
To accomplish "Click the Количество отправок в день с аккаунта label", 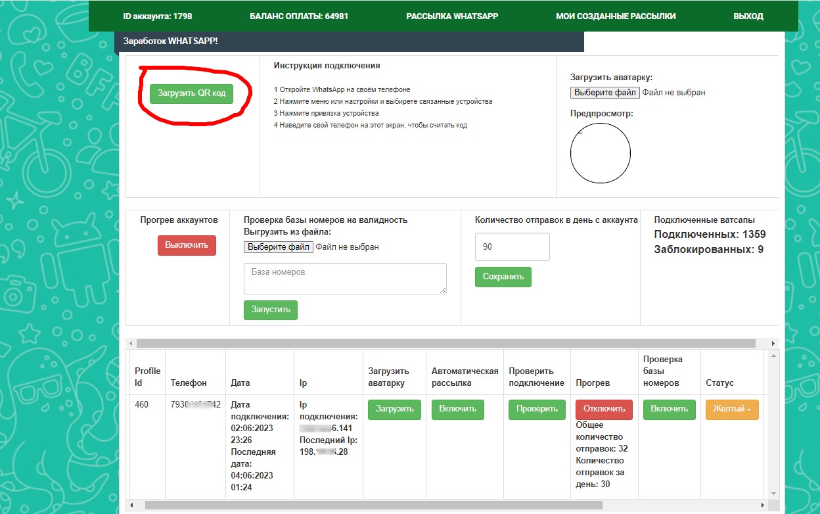I will click(x=557, y=220).
